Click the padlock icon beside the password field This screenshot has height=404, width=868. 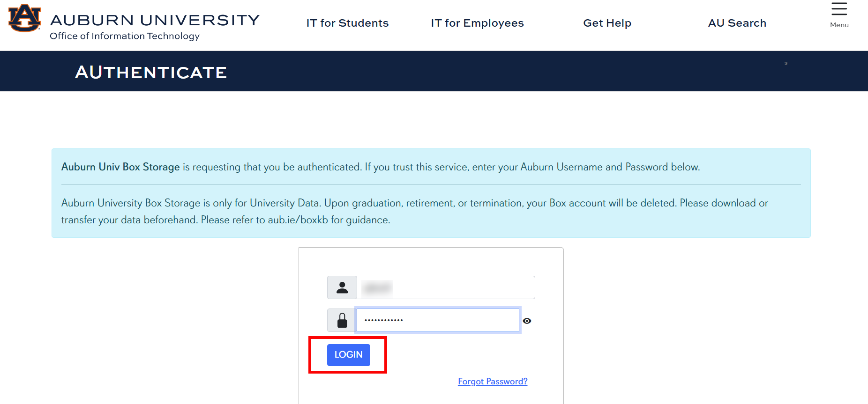coord(342,321)
